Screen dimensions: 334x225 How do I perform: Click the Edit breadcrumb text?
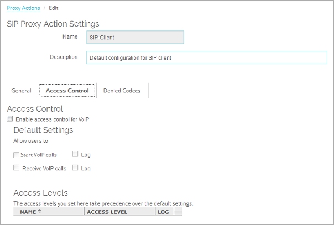[x=53, y=8]
